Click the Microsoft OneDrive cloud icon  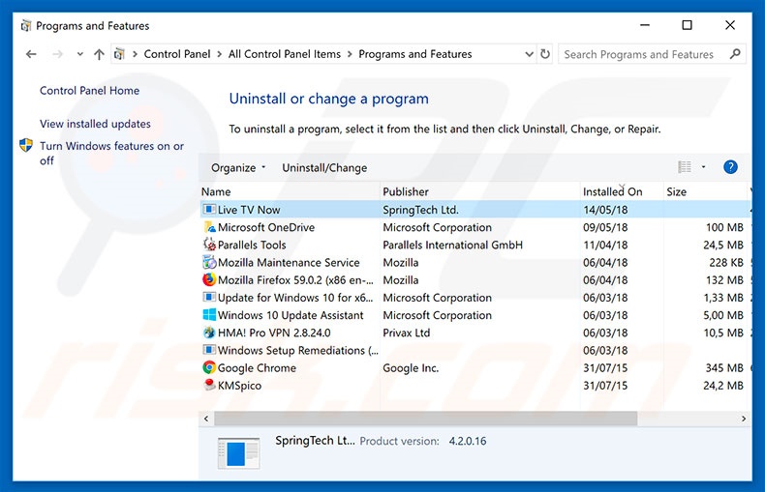[209, 227]
